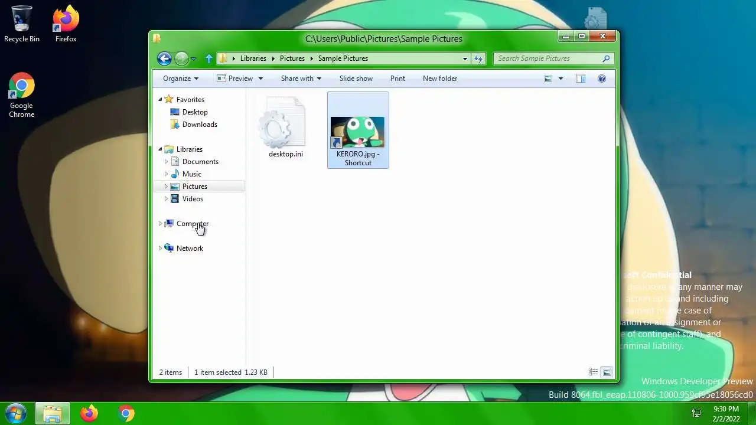The height and width of the screenshot is (425, 756).
Task: Click the greyed Forward arrow button
Action: tap(181, 58)
